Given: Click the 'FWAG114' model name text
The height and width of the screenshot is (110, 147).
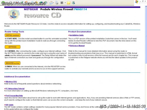Looking at the screenshot, I should pyautogui.click(x=81, y=9).
